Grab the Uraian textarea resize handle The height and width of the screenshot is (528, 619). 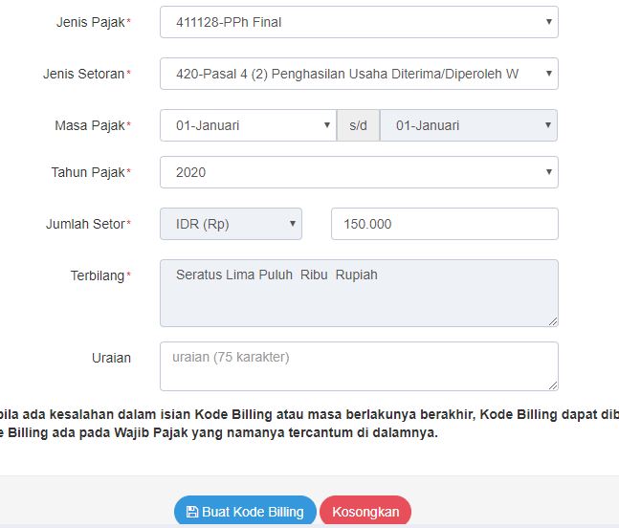(x=553, y=385)
